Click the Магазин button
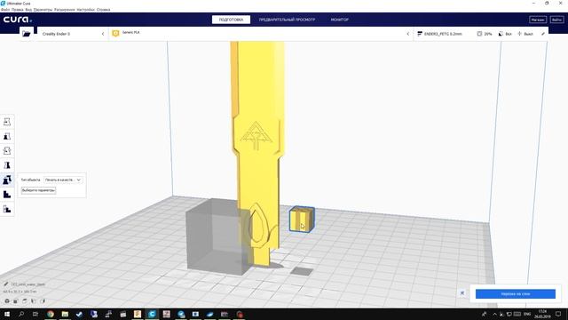This screenshot has height=320, width=568. tap(538, 20)
